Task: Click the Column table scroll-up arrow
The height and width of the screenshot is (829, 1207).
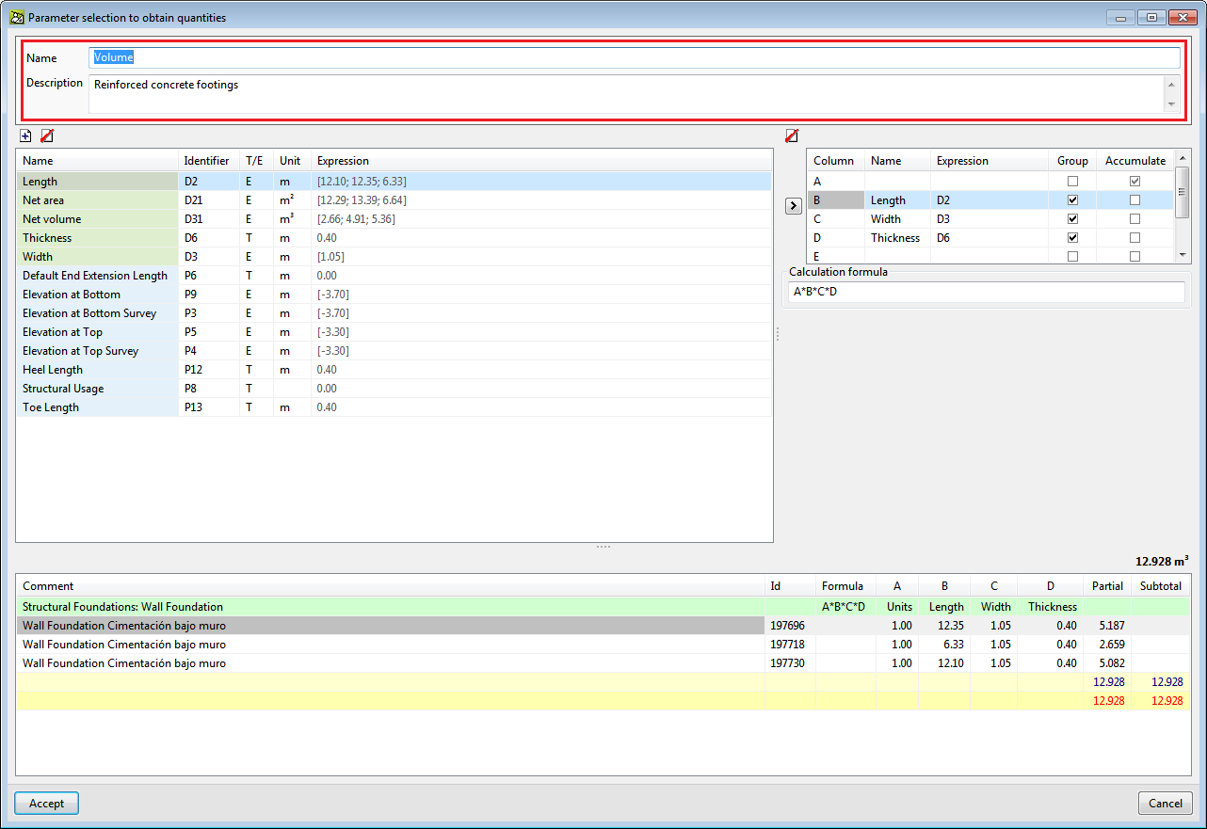Action: pos(1183,156)
